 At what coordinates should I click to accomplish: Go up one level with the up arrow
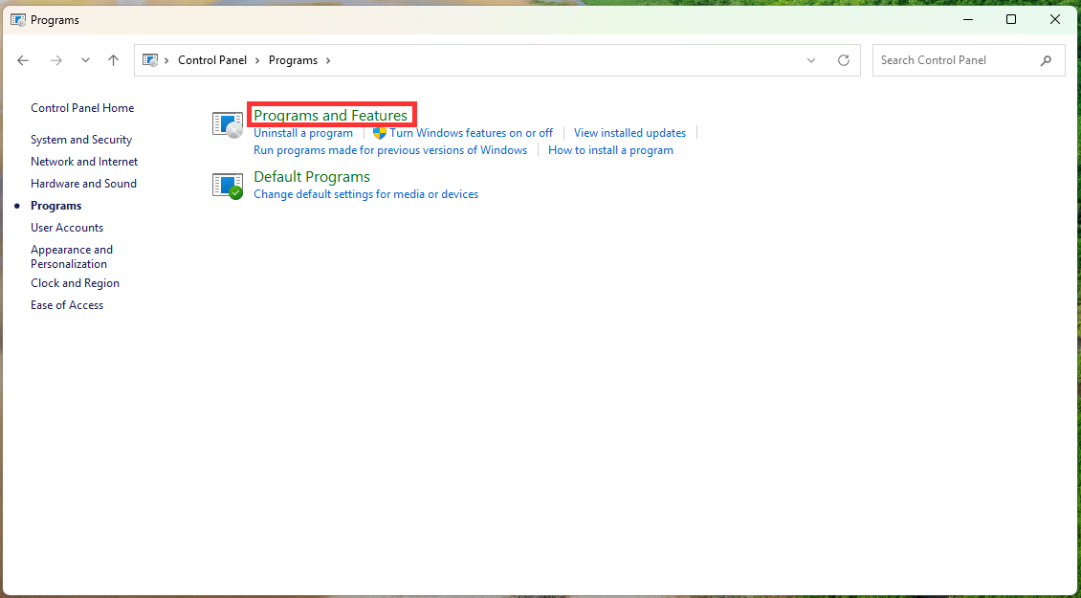(114, 60)
